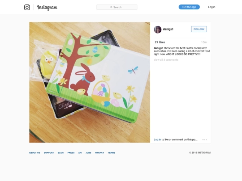Open danigirl's profile avatar
The image size is (242, 181).
(158, 29)
